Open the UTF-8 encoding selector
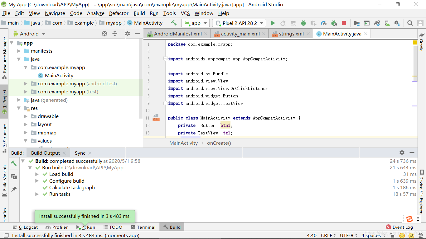This screenshot has width=426, height=239. point(349,236)
